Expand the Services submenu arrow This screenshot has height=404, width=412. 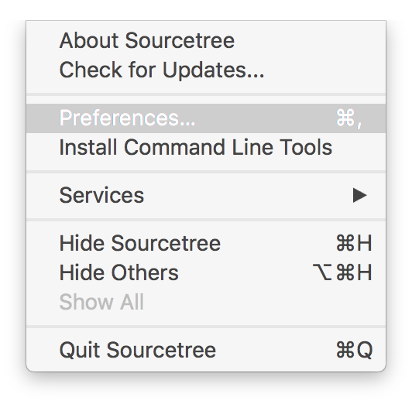[359, 195]
